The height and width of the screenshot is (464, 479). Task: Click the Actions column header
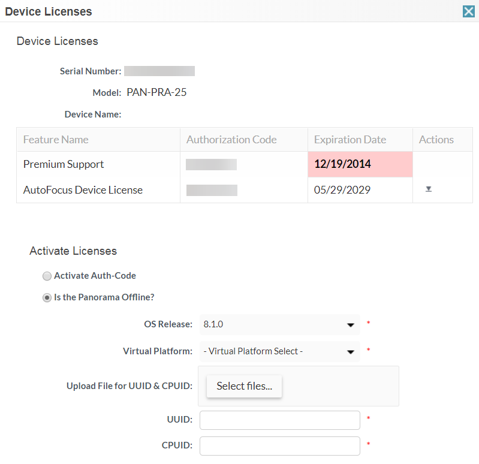[436, 140]
